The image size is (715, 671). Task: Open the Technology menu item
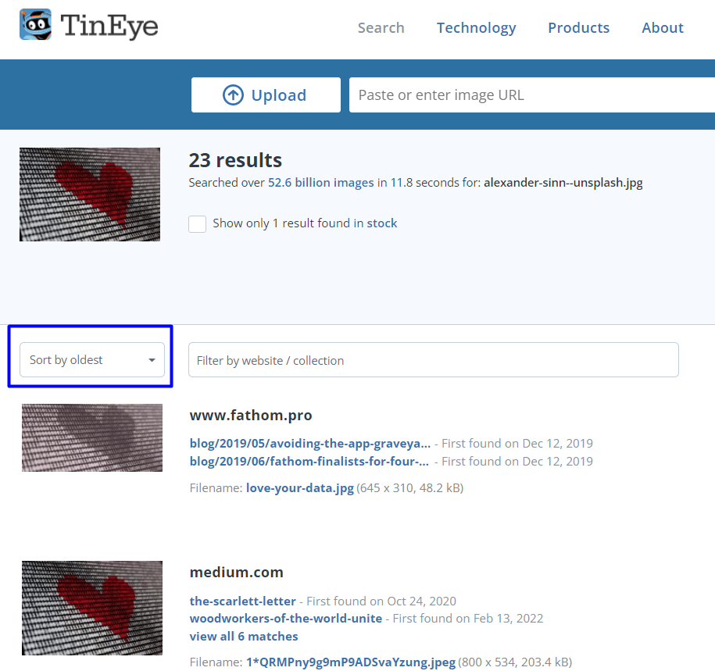pos(476,28)
